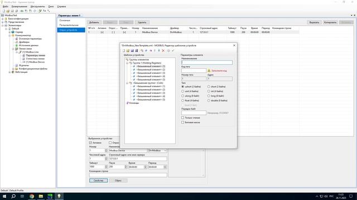Click the red X delete icon in the editor toolbar
The image size is (357, 200).
pos(163,51)
